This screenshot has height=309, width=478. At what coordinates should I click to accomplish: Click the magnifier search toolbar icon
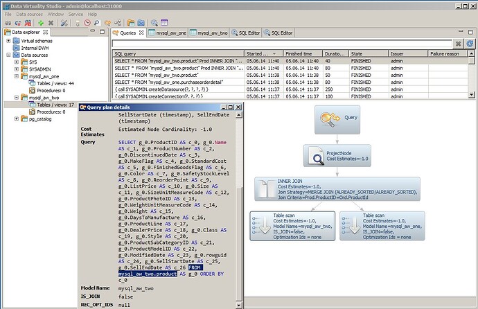click(x=154, y=23)
